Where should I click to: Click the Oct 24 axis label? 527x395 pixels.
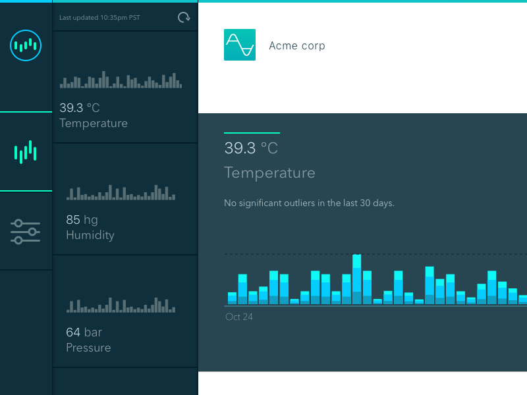point(238,317)
